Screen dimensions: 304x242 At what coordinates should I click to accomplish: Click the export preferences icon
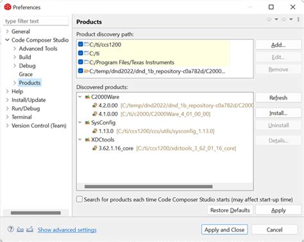[x=30, y=229]
